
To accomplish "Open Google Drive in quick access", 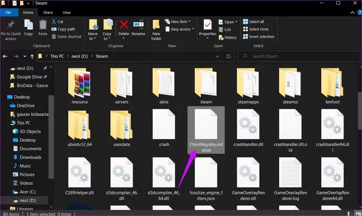I will 28,77.
